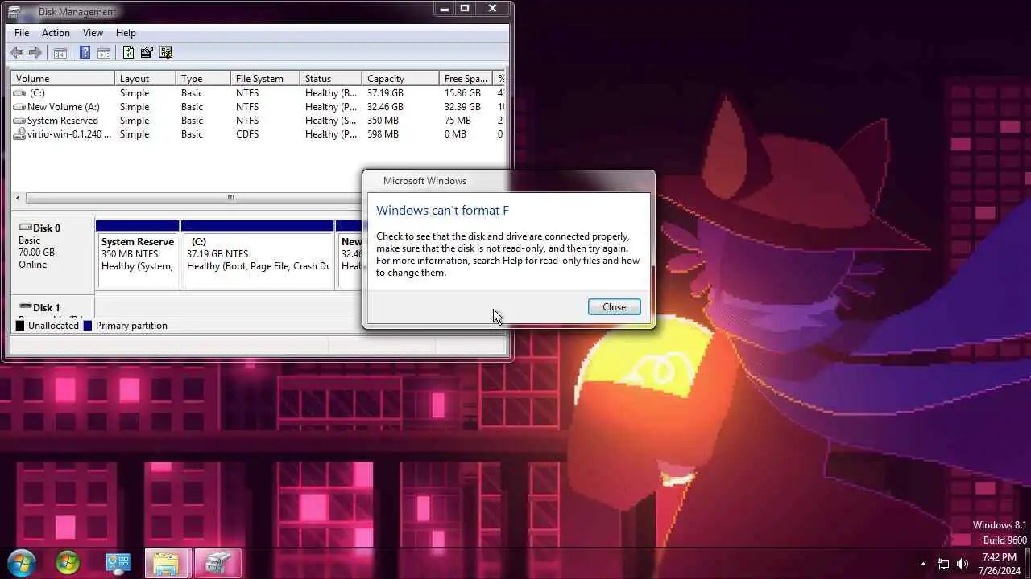The height and width of the screenshot is (579, 1031).
Task: Open the Help menu
Action: (x=126, y=33)
